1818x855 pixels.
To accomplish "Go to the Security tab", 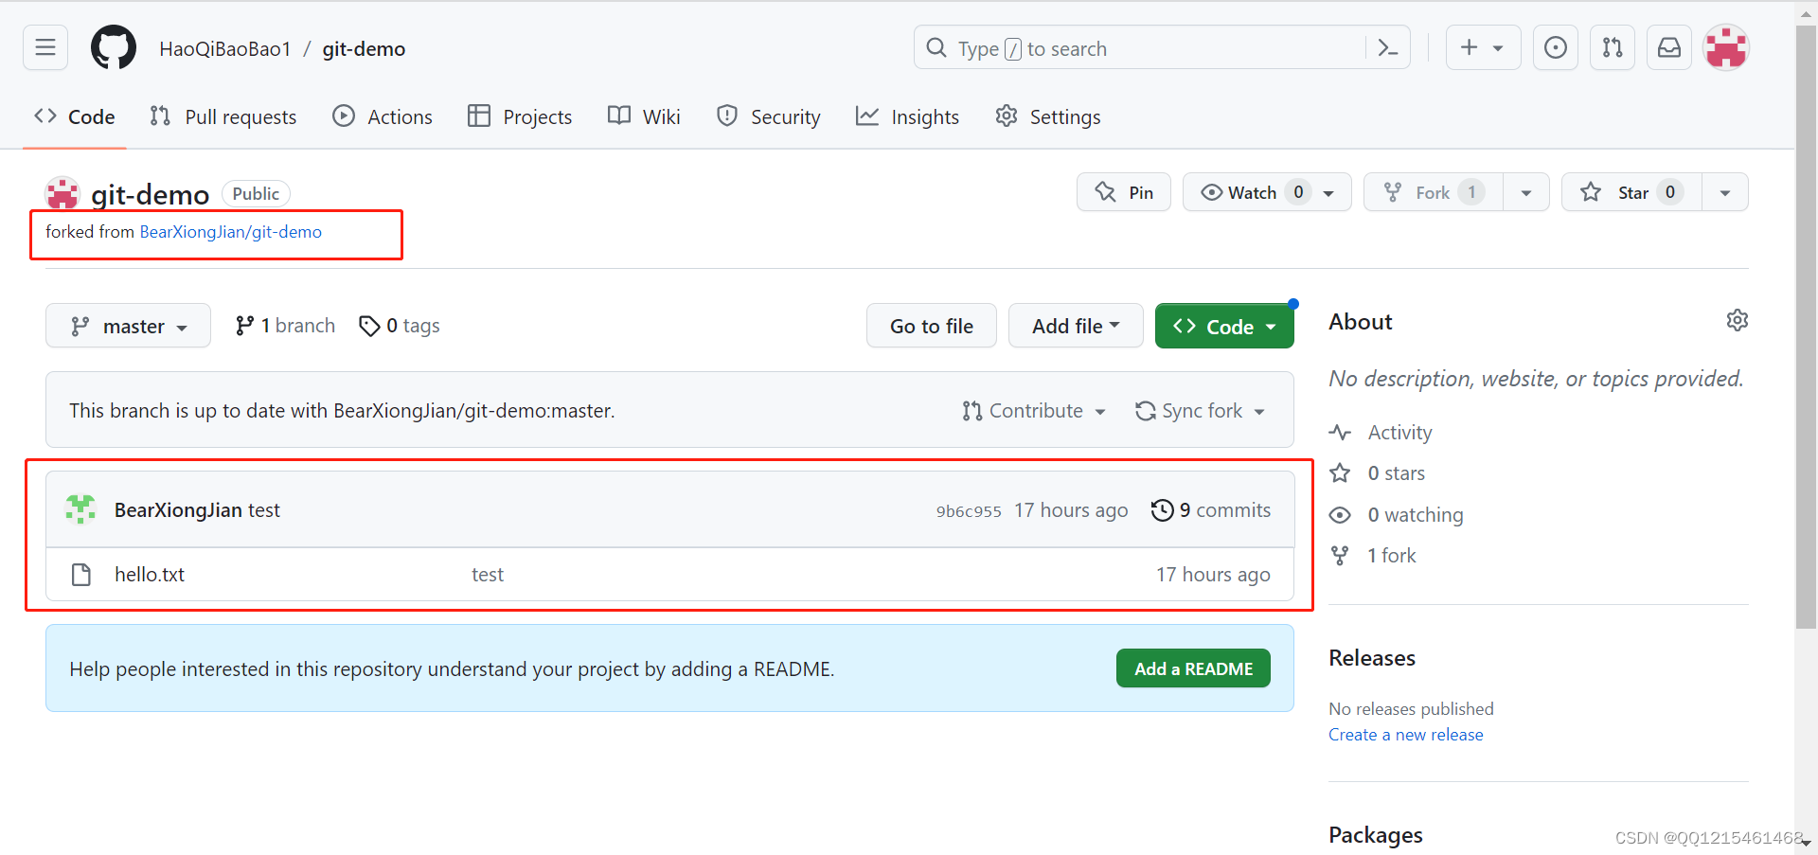I will pyautogui.click(x=769, y=116).
